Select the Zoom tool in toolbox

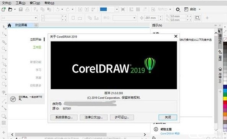(4, 49)
